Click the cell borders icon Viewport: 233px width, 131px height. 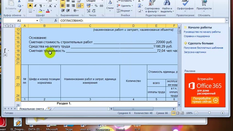pos(30,11)
